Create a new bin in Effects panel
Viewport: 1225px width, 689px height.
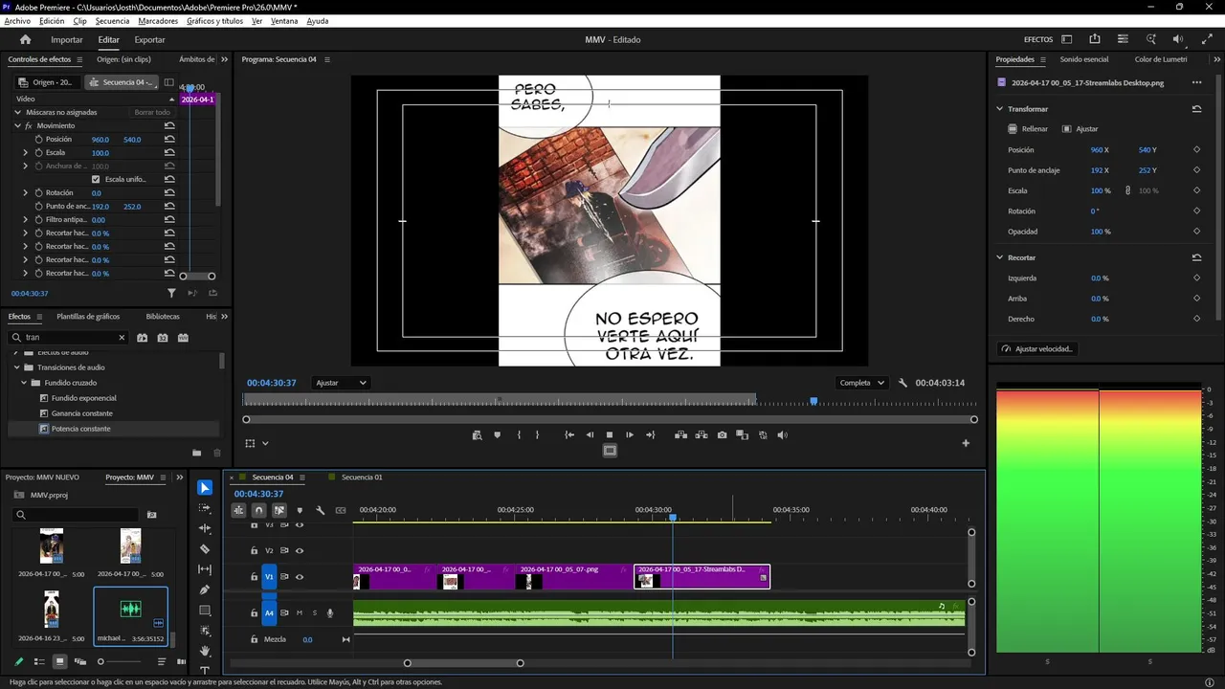pos(197,453)
